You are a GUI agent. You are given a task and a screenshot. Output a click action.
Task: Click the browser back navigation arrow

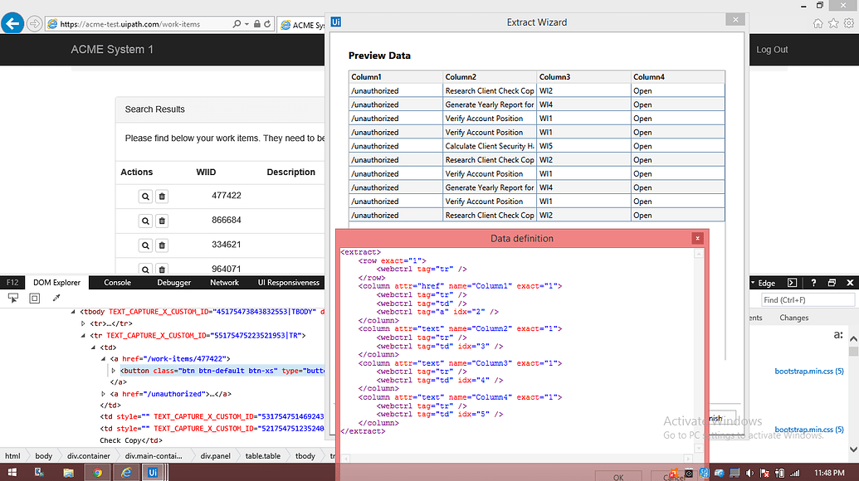tap(12, 23)
